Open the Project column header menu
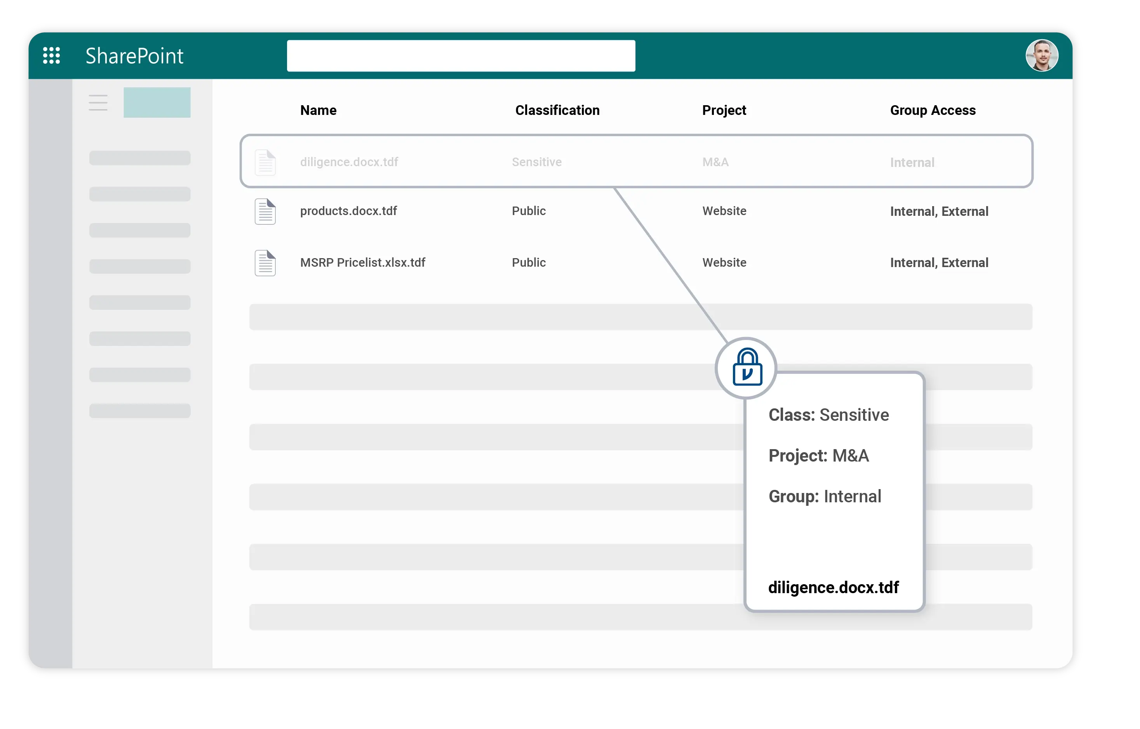Image resolution: width=1140 pixels, height=729 pixels. (x=724, y=110)
